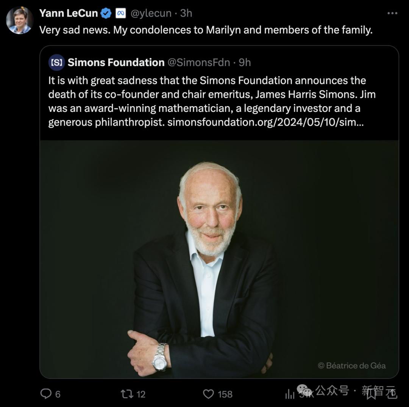Viewport: 409px width, 407px height.
Task: Click the blue verified badge
Action: 106,13
